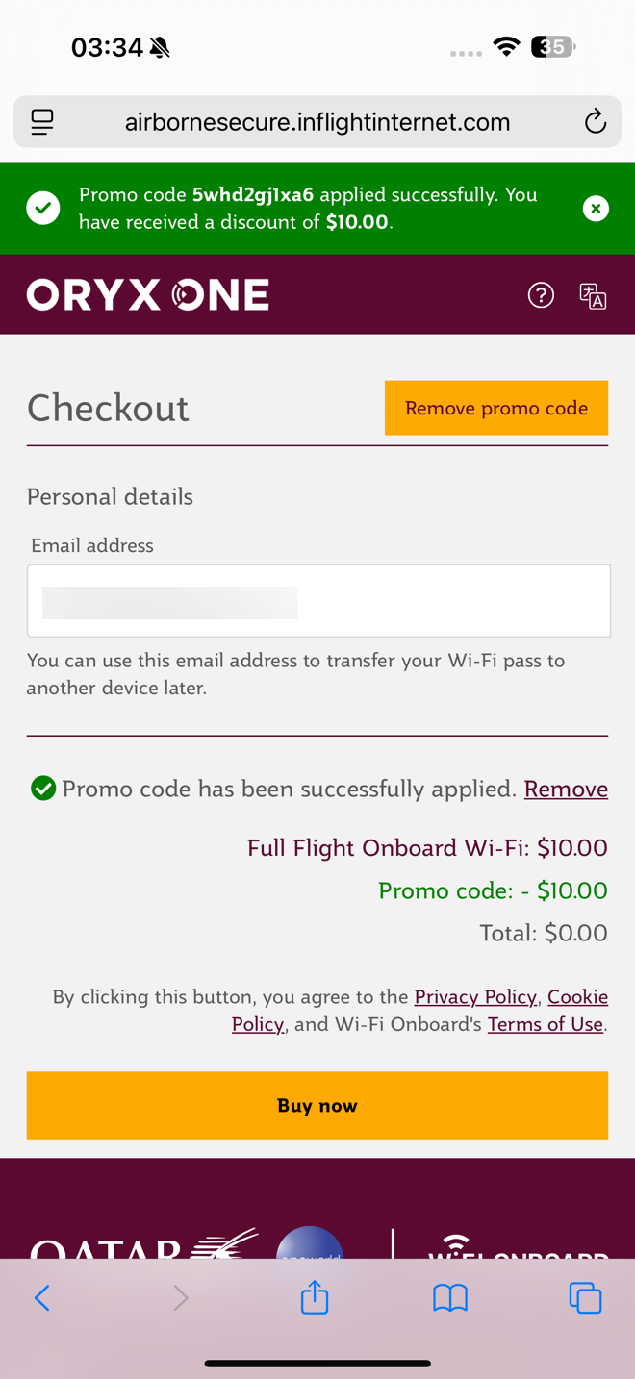635x1379 pixels.
Task: Focus the Email address field
Action: click(x=318, y=601)
